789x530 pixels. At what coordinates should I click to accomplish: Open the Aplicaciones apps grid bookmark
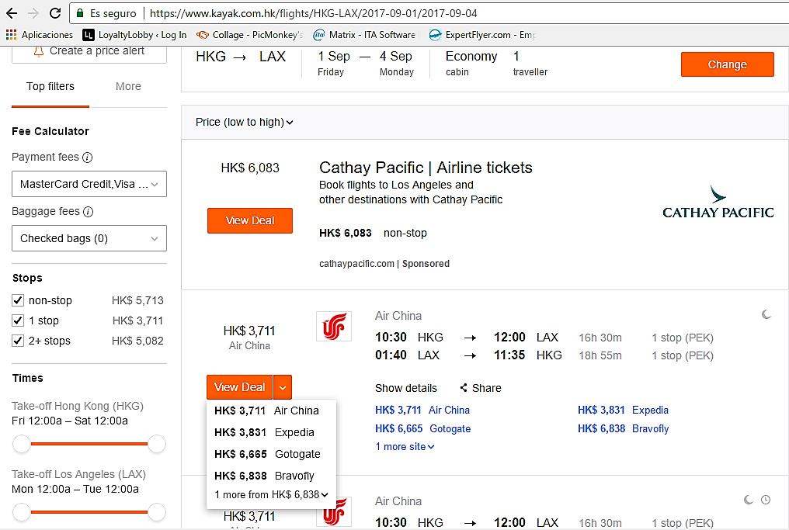(x=40, y=35)
